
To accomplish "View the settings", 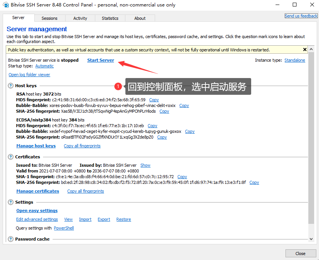I will 68,219.
